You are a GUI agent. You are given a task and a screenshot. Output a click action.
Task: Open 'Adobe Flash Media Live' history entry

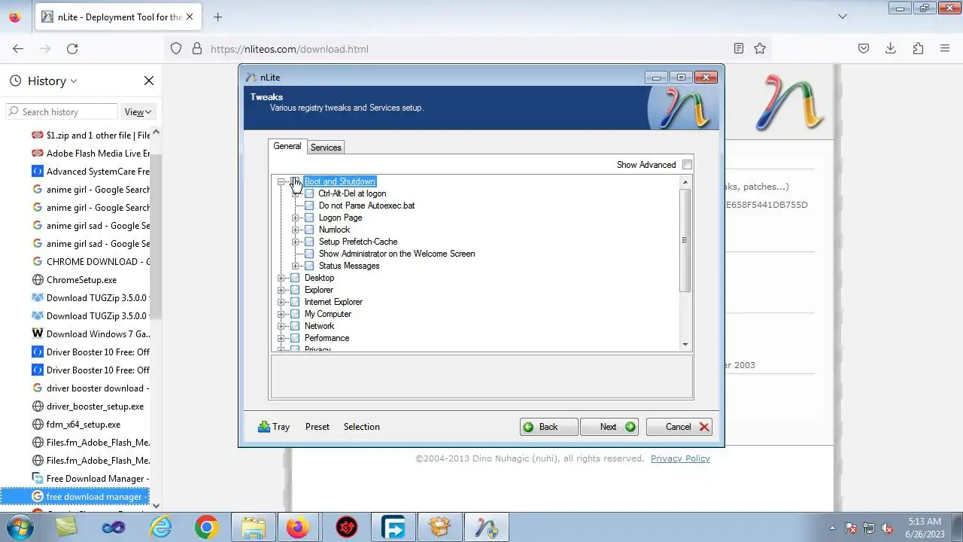point(90,154)
